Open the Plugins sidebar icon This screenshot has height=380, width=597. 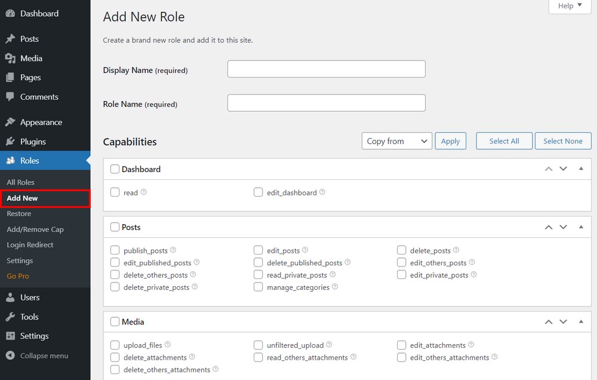click(x=10, y=141)
